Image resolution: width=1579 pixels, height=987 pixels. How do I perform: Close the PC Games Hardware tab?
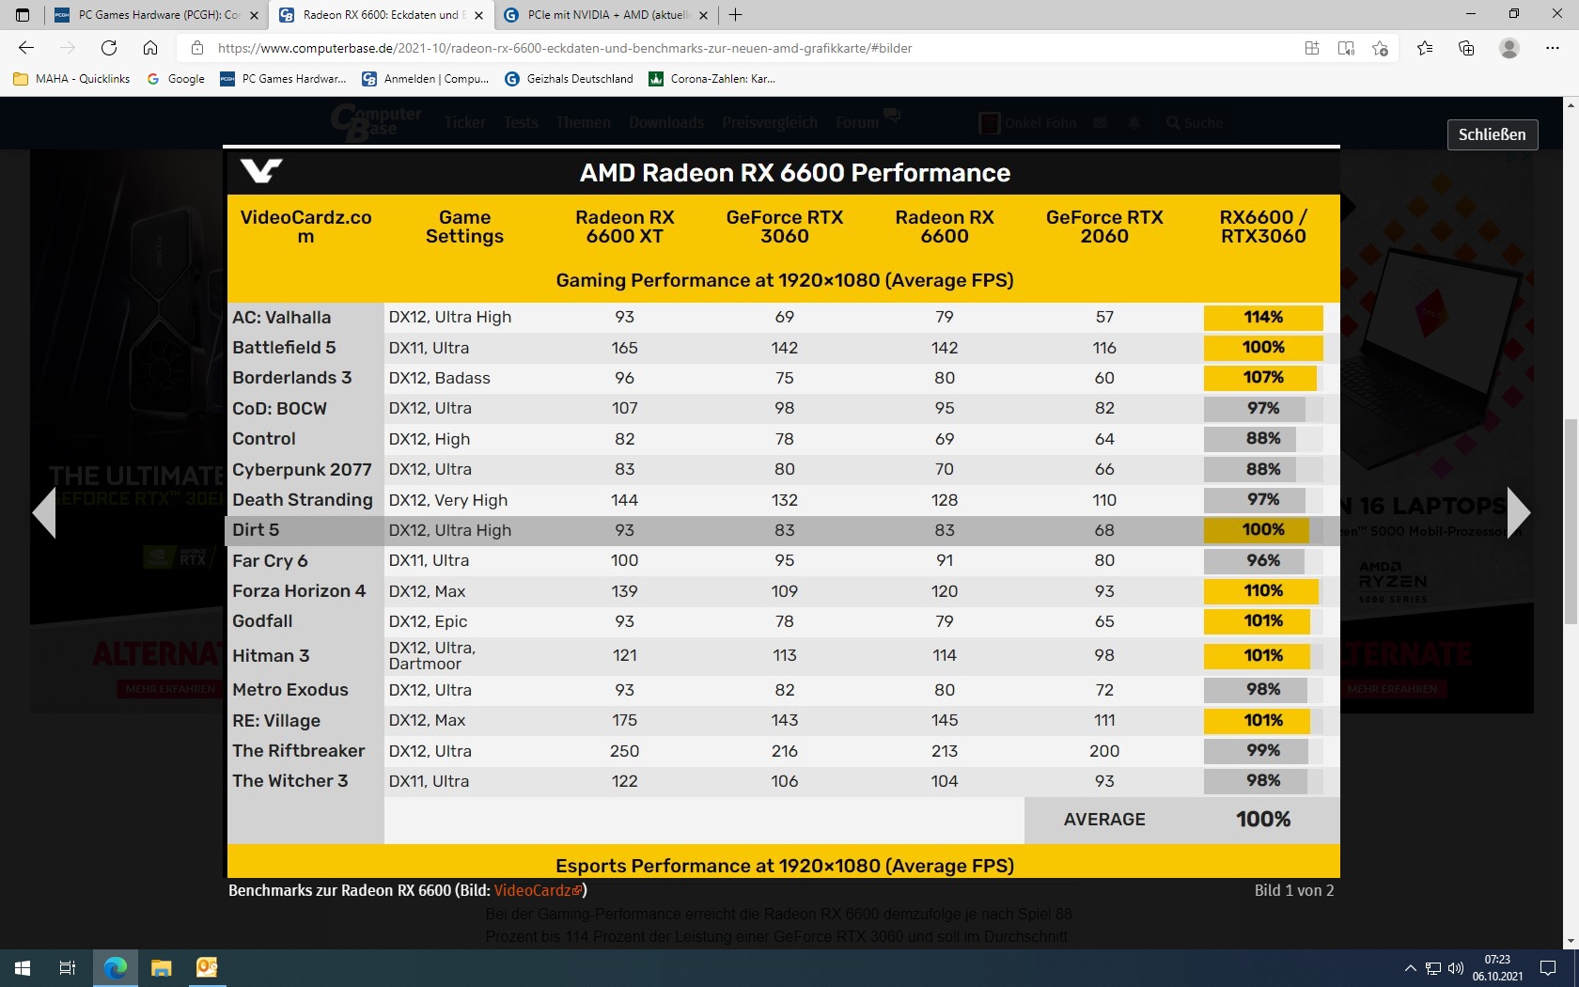coord(254,15)
